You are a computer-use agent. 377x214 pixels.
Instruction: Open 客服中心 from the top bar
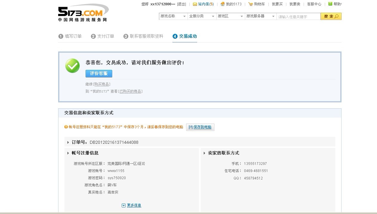pos(314,4)
